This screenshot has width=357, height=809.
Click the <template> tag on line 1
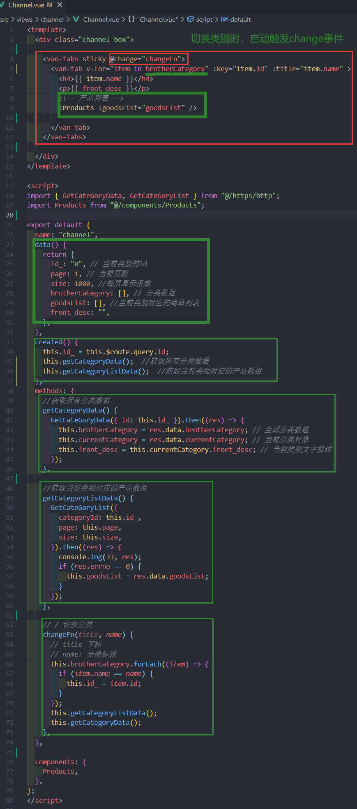pos(46,30)
